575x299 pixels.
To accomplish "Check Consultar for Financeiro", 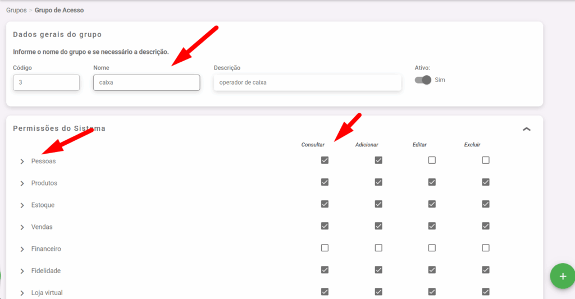I will pos(325,248).
